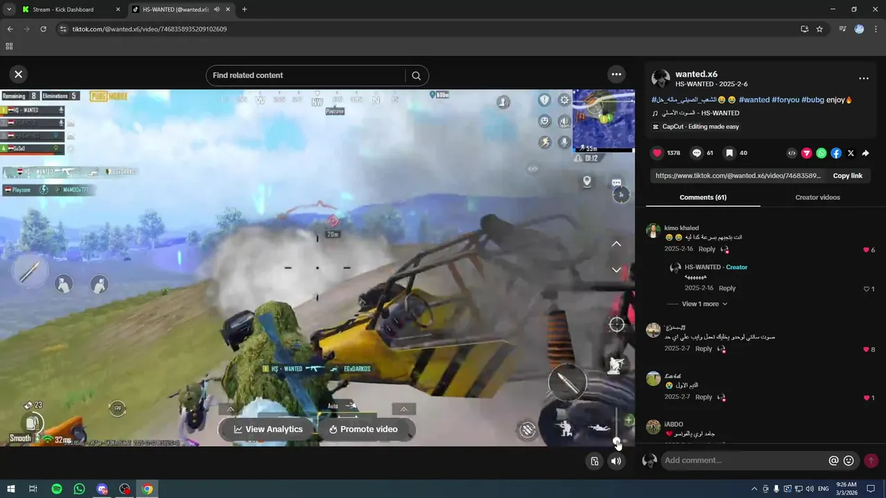Click Promote video button
Image resolution: width=886 pixels, height=498 pixels.
(363, 430)
